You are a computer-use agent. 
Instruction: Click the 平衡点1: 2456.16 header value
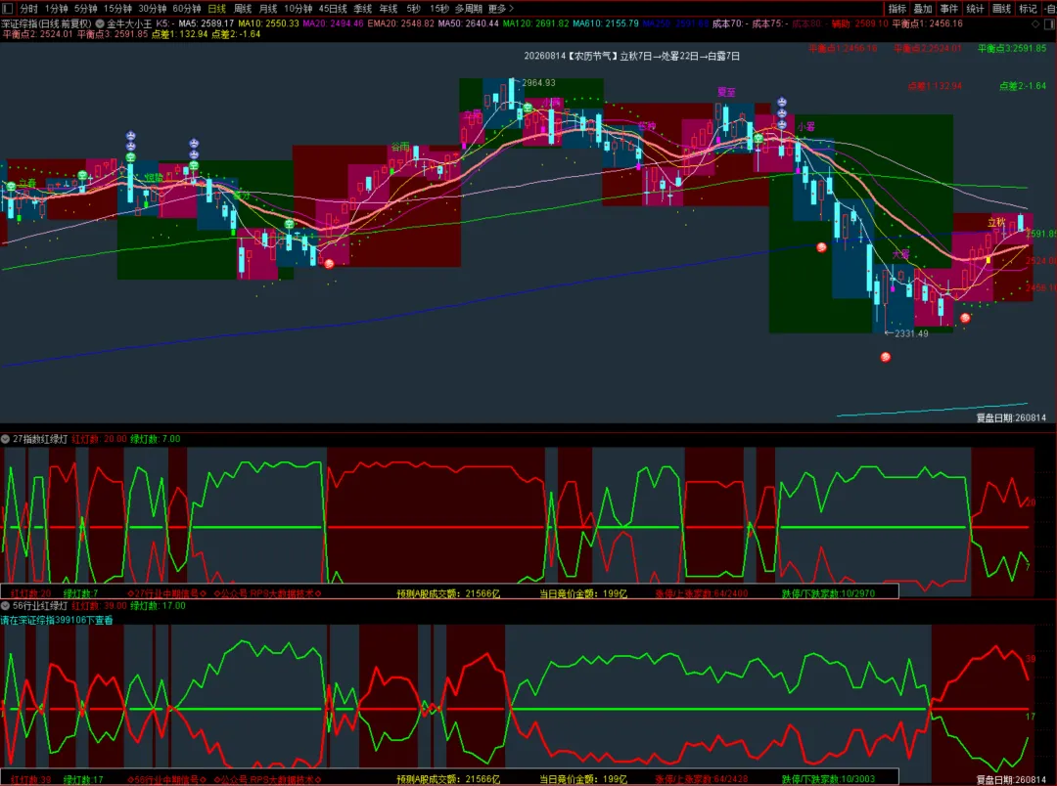[927, 23]
